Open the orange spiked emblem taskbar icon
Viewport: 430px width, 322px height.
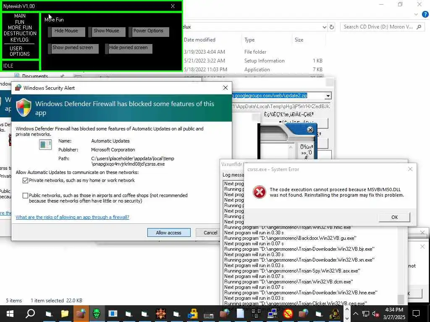pyautogui.click(x=161, y=314)
